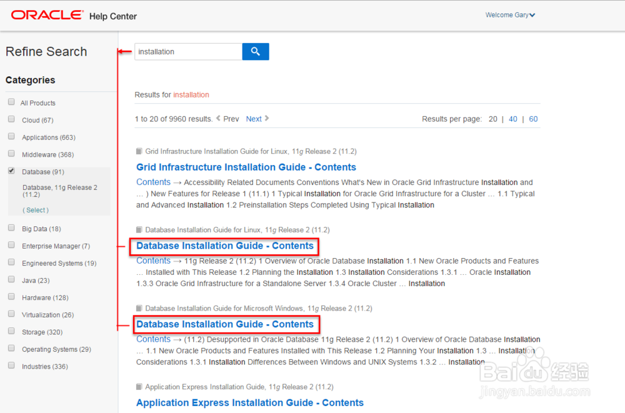625x413 pixels.
Task: Show 60 results per page
Action: pyautogui.click(x=533, y=119)
